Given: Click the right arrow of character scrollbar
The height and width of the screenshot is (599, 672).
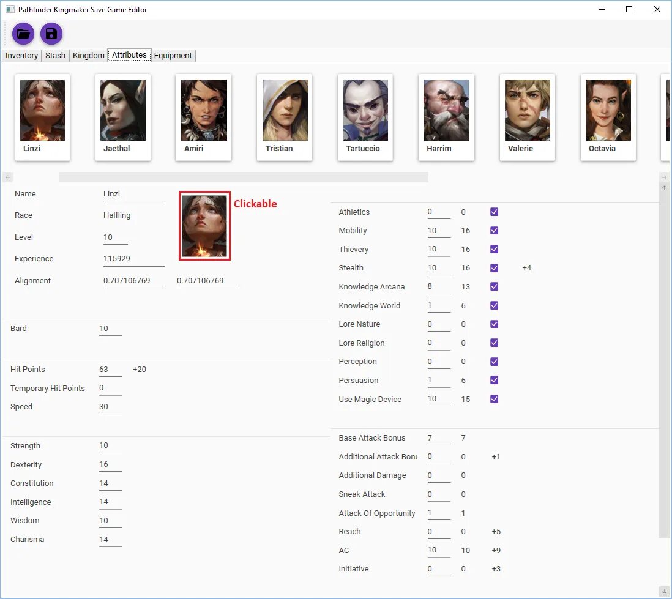Looking at the screenshot, I should (x=664, y=177).
